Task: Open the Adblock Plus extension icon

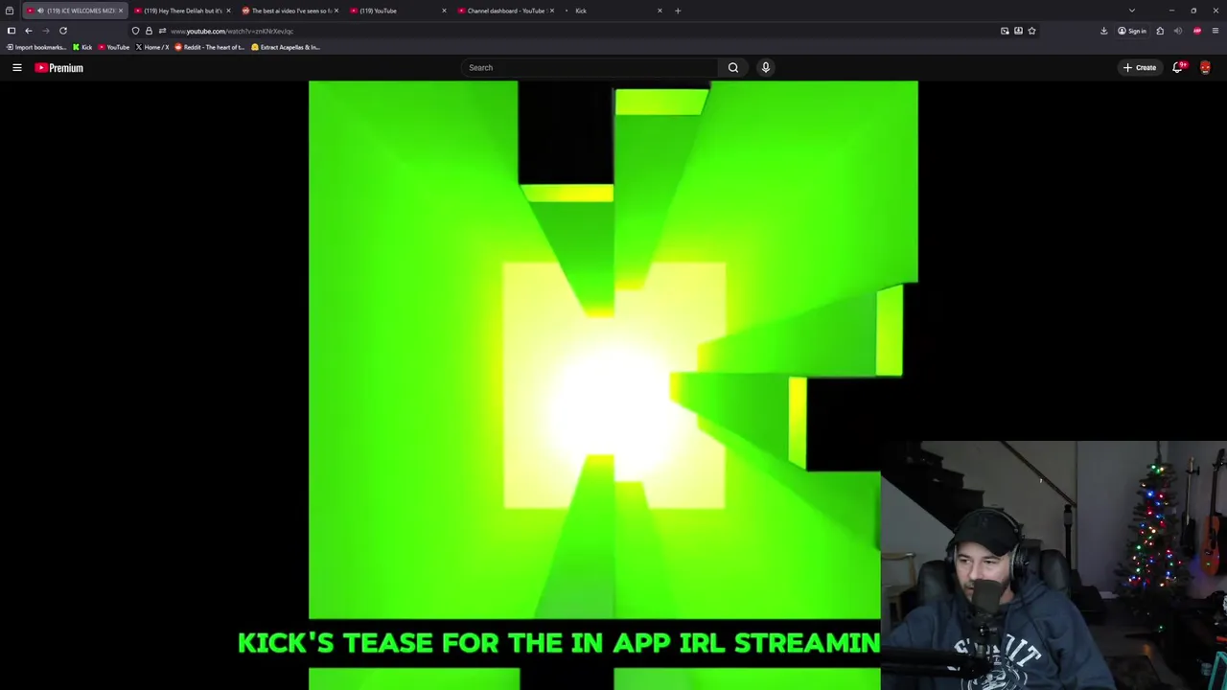Action: (1196, 31)
